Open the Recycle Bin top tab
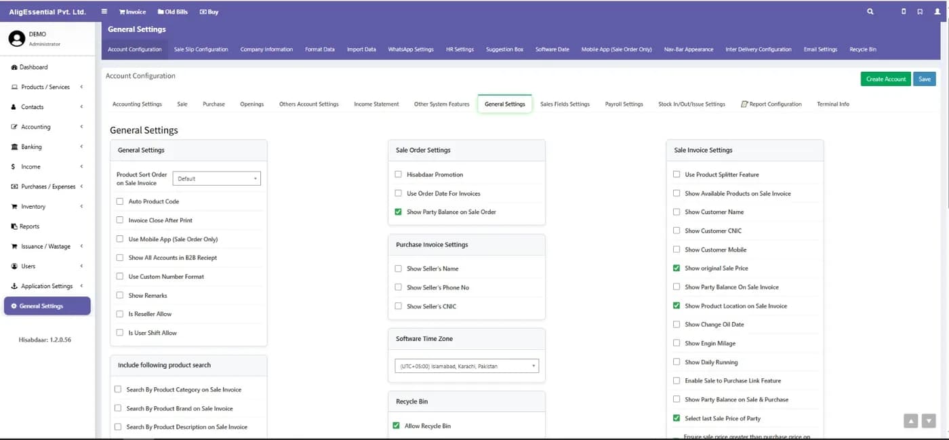The width and height of the screenshot is (949, 440). click(863, 49)
